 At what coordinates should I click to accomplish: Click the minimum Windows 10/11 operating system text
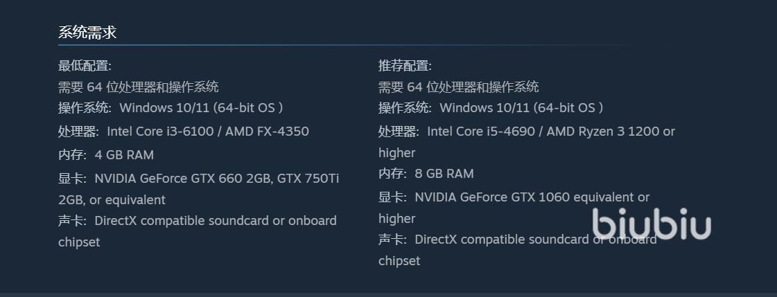click(x=201, y=108)
